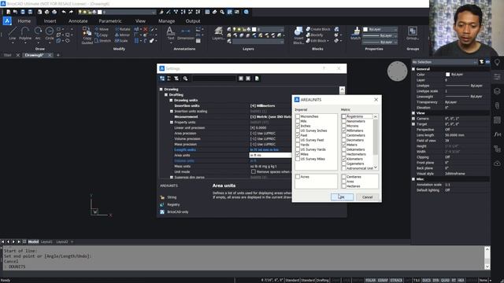Uncheck the Feet checkbox

[298, 135]
